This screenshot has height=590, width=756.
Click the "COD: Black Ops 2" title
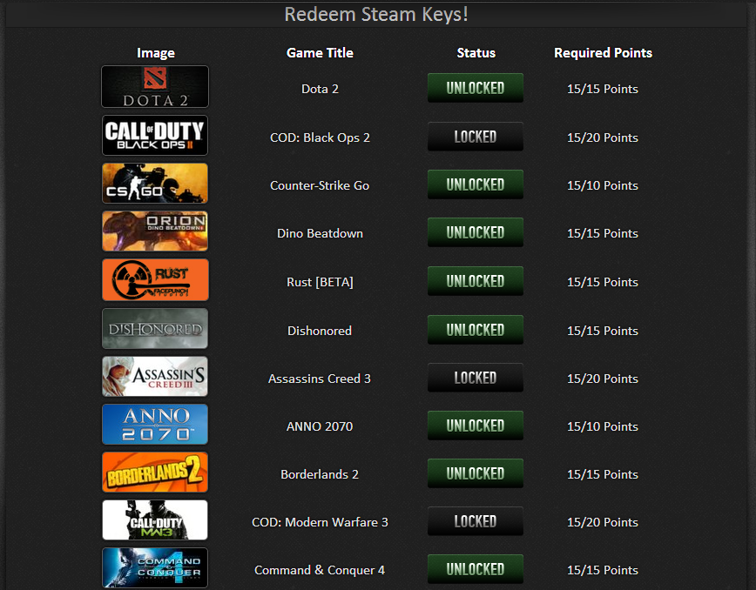tap(320, 137)
